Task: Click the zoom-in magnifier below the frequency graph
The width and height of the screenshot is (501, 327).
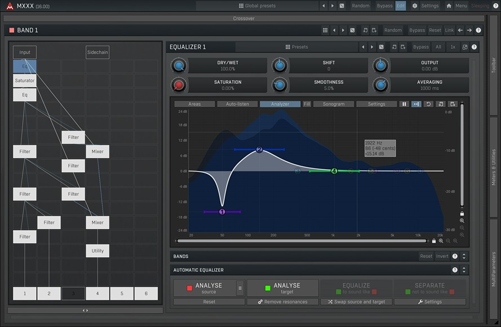Action: (455, 240)
